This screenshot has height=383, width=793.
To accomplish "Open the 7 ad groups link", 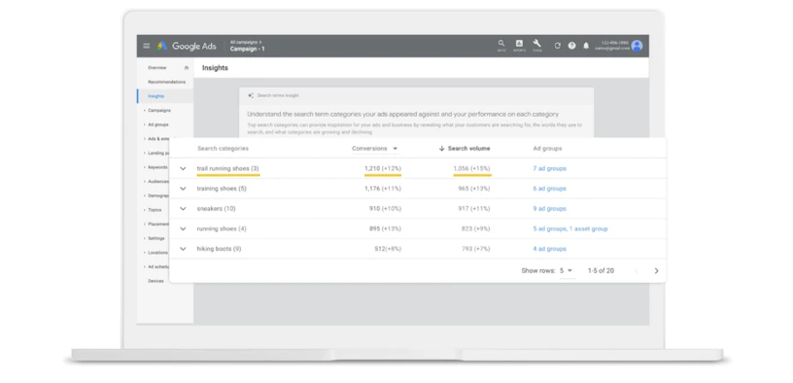I will (549, 168).
